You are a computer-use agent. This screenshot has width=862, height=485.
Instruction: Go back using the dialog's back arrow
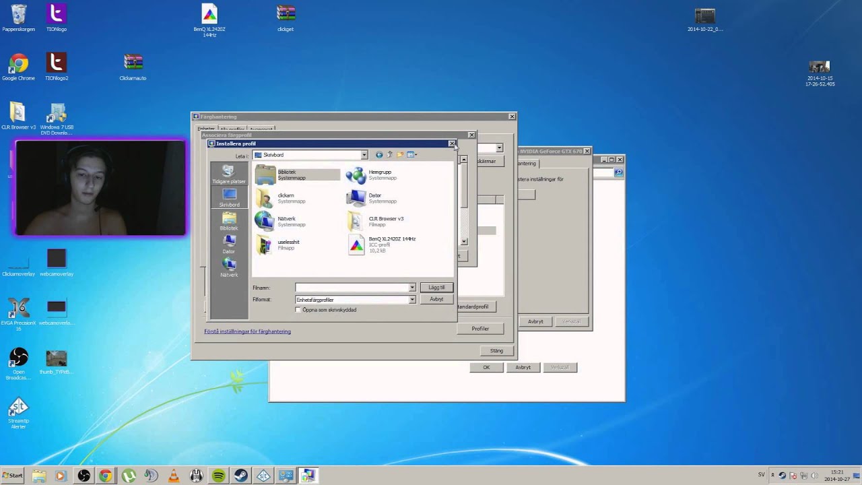379,155
